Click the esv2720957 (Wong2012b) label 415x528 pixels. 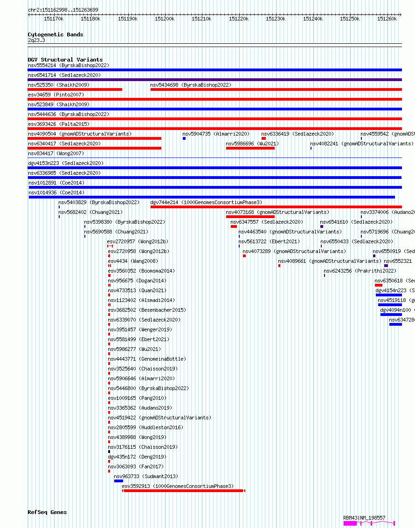[x=138, y=241]
